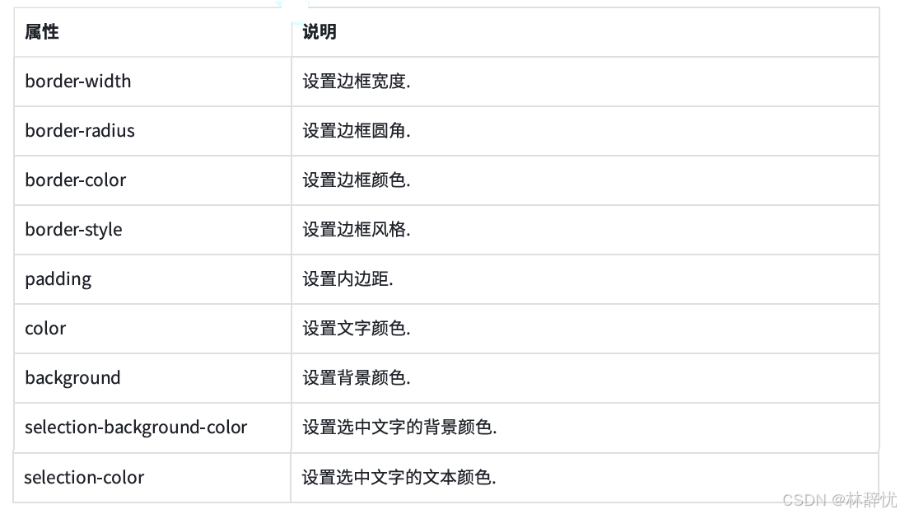Image resolution: width=900 pixels, height=514 pixels.
Task: Click the 属性 column header
Action: pos(42,31)
